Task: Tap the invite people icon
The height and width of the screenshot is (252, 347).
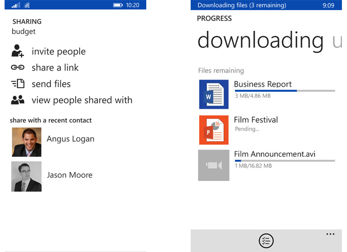Action: coord(18,51)
